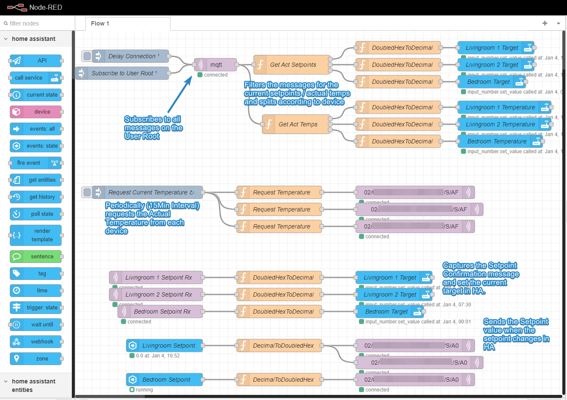Click the fire event node icon
Image resolution: width=567 pixels, height=400 pixels.
click(54, 163)
